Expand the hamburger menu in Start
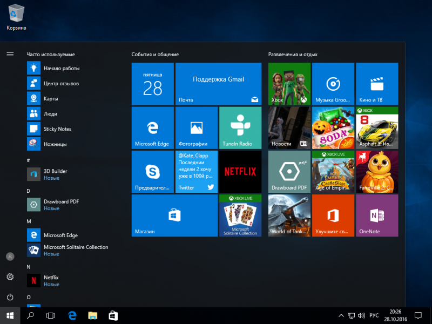Screen dimensions: 432x324 [x=10, y=55]
